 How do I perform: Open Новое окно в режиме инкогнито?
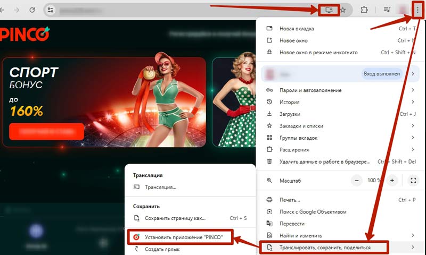pyautogui.click(x=318, y=53)
